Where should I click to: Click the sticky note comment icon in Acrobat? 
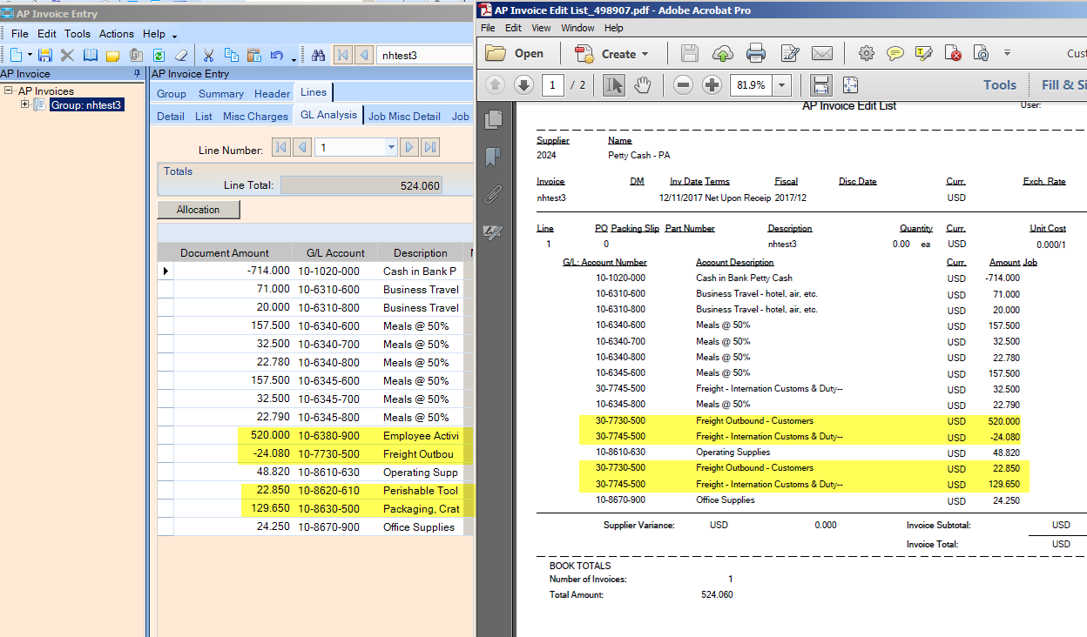895,53
